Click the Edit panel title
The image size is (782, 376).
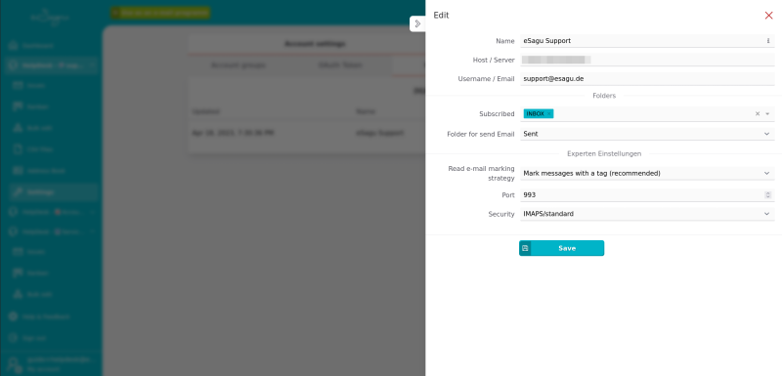point(441,16)
